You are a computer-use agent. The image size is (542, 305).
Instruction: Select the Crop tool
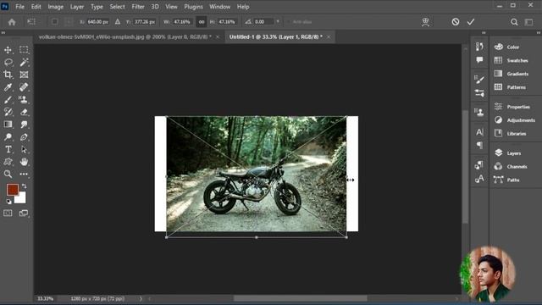8,75
